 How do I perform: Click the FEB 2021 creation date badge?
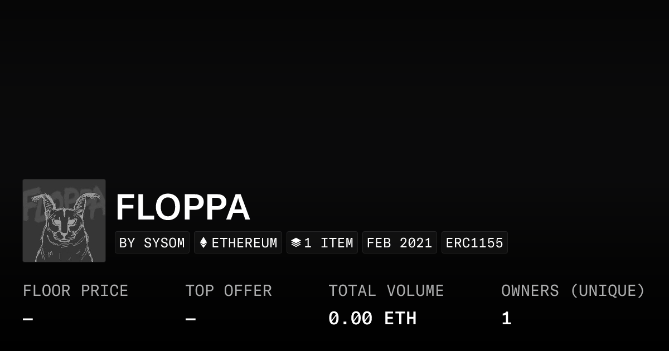point(399,243)
